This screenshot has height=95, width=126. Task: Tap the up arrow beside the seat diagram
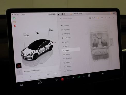(111, 40)
